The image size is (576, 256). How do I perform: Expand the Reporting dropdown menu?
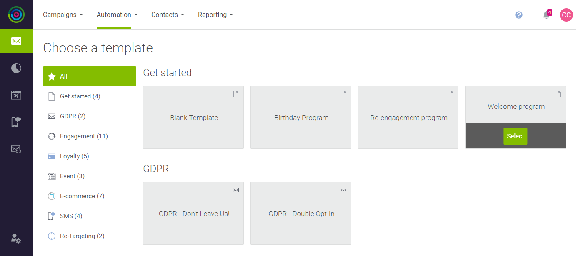pyautogui.click(x=215, y=15)
